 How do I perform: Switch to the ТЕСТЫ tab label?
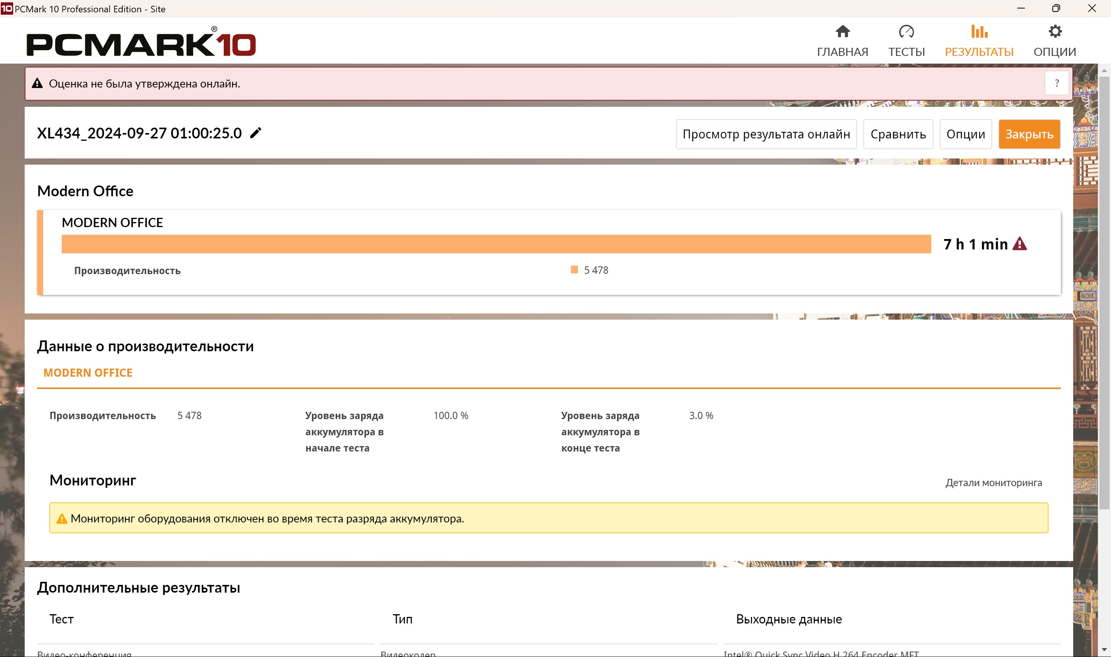pos(906,52)
